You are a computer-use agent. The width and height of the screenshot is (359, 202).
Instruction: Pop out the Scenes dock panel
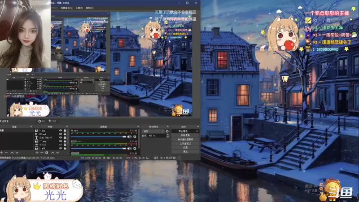[x=31, y=127]
